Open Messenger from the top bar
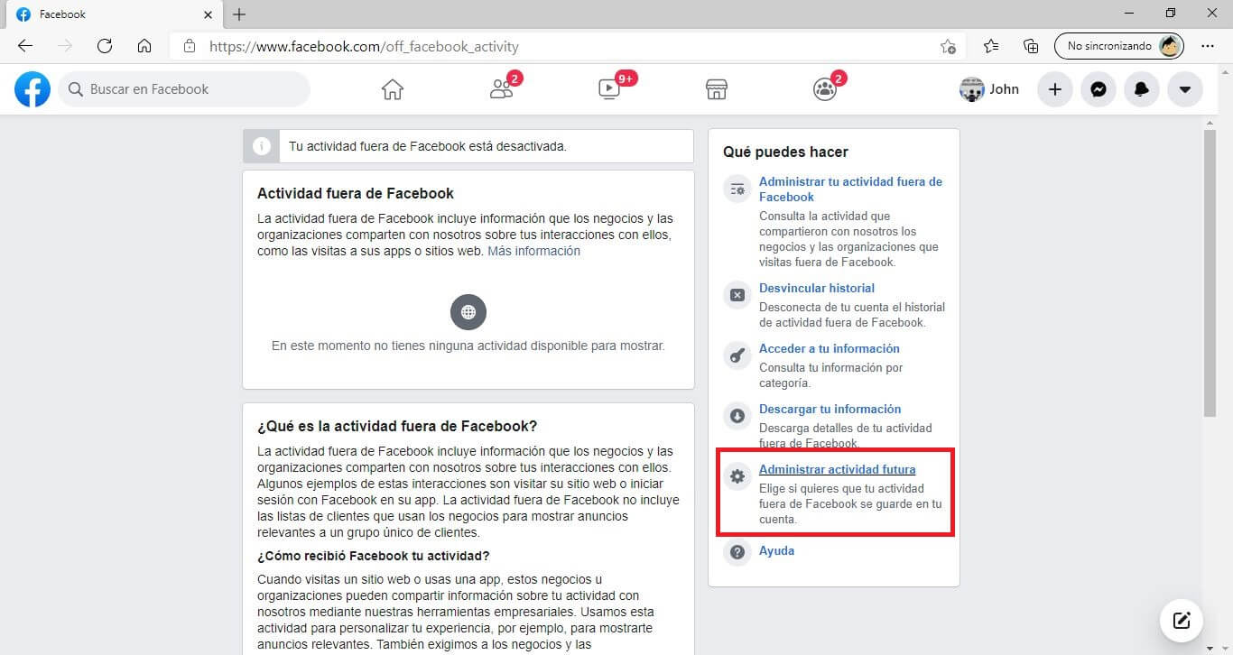The image size is (1233, 655). tap(1099, 89)
